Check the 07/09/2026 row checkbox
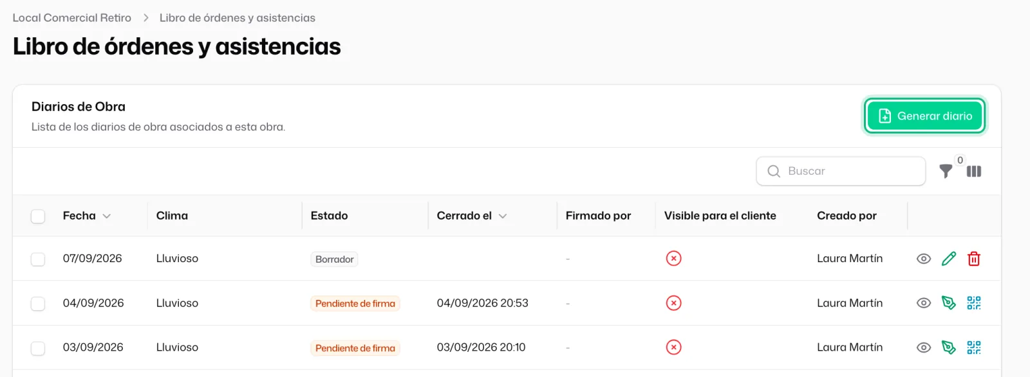This screenshot has width=1030, height=377. [38, 259]
